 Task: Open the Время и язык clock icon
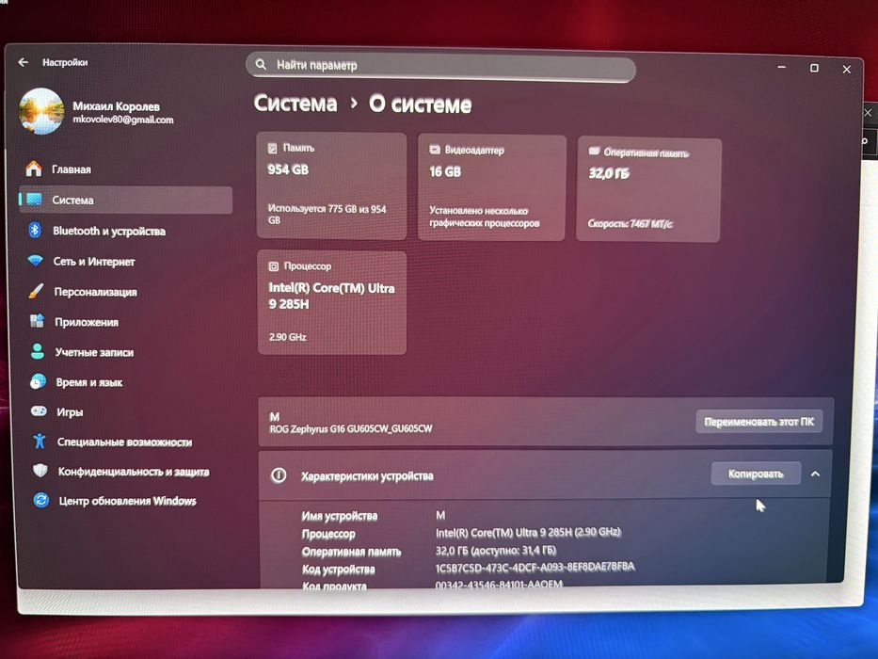[x=38, y=381]
